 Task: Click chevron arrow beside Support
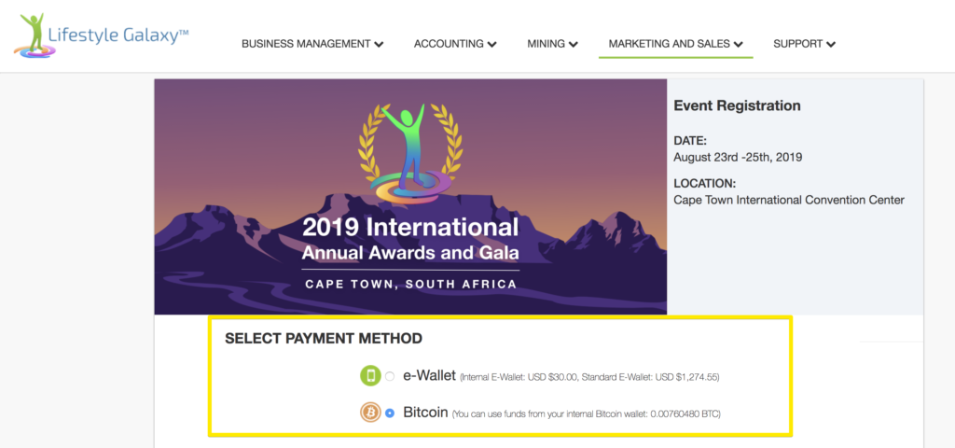[x=831, y=44]
